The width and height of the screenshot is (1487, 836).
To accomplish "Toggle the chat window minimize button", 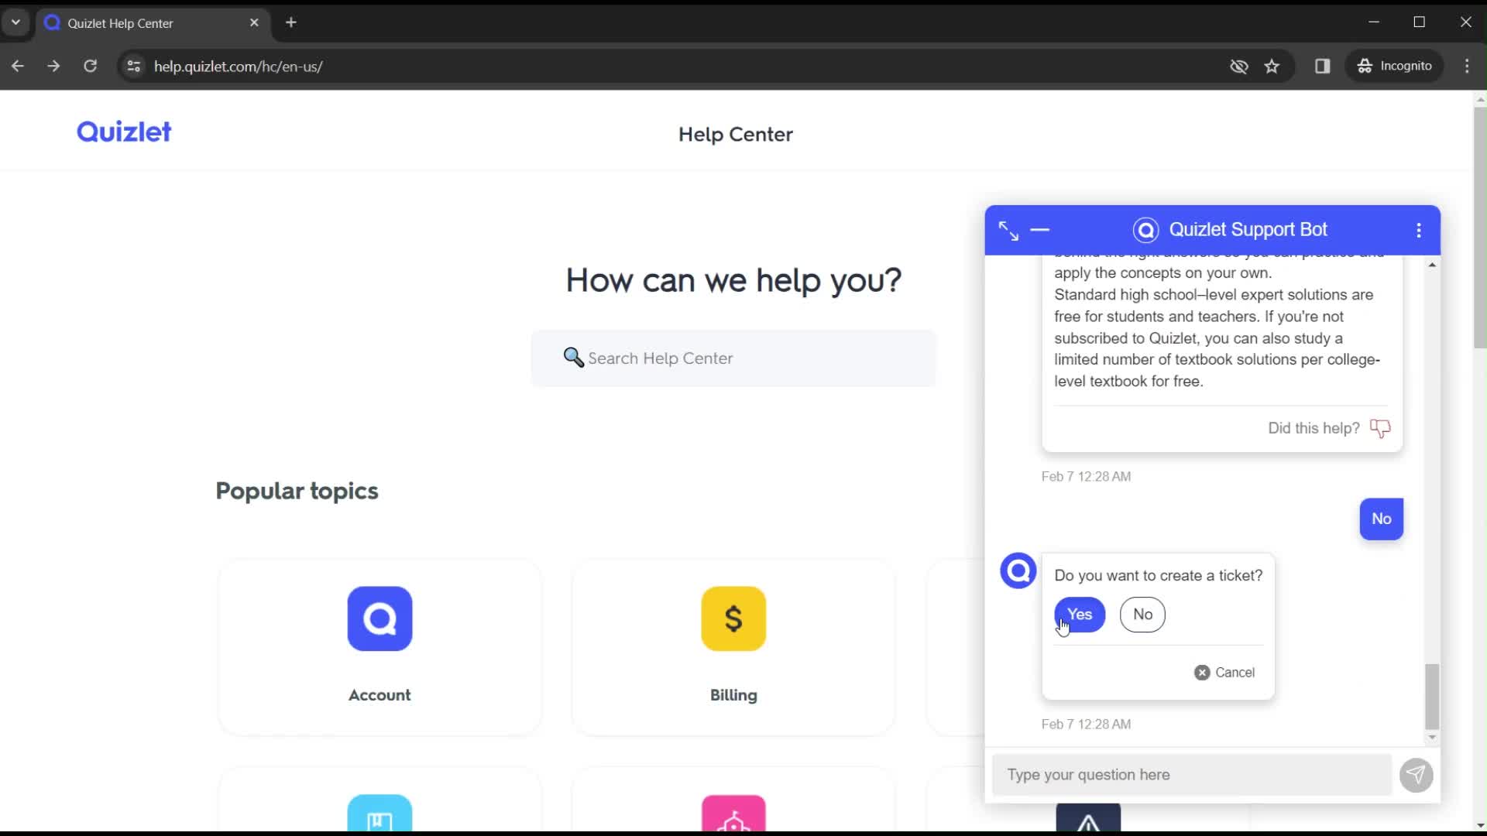I will point(1042,228).
